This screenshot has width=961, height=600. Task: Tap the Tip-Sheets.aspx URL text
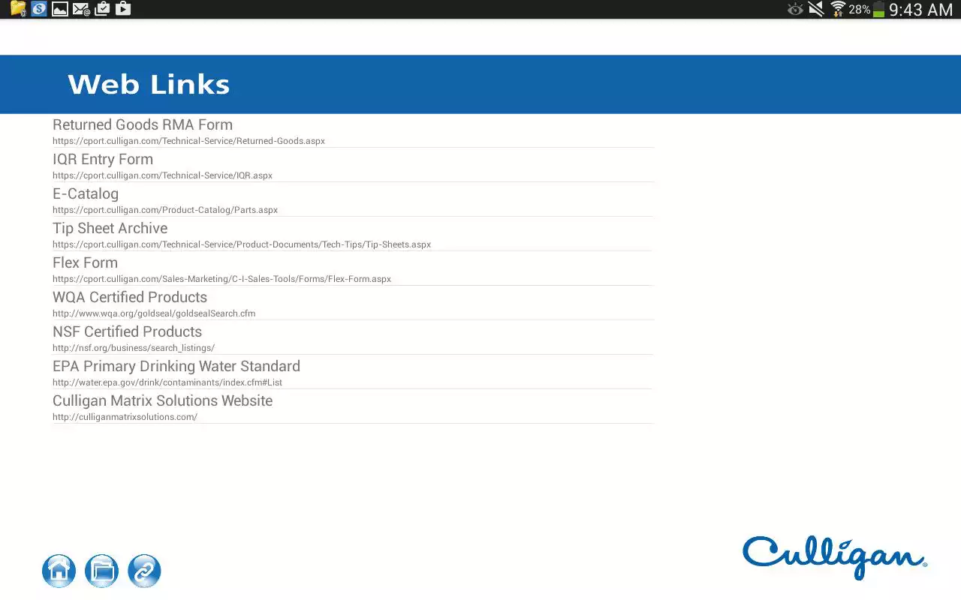(242, 244)
